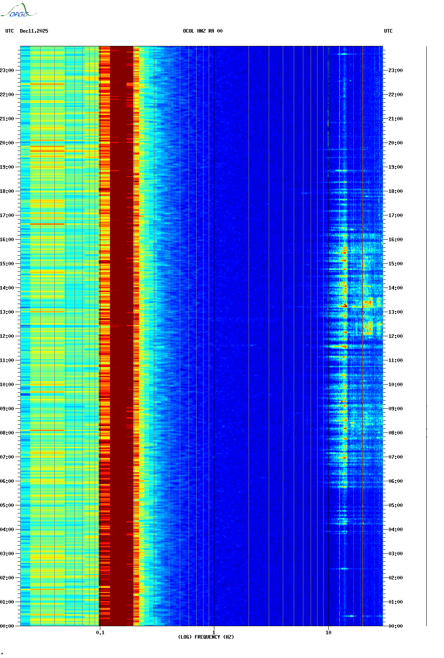The height and width of the screenshot is (658, 444).
Task: Click the right-axis 06:00 label
Action: (396, 481)
